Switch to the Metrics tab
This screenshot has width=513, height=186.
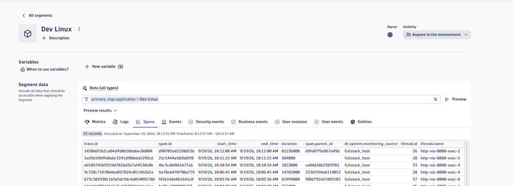coord(95,122)
